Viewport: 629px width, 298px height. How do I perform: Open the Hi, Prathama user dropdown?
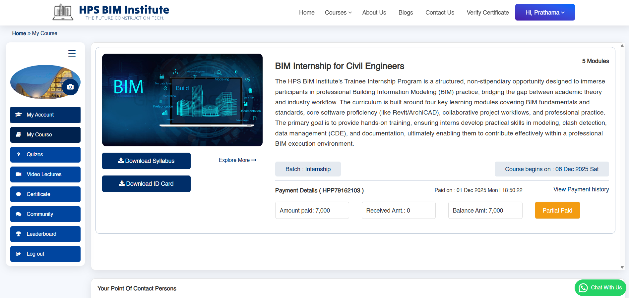click(545, 13)
